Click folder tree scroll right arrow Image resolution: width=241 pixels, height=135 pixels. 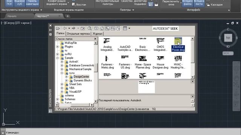point(92,105)
